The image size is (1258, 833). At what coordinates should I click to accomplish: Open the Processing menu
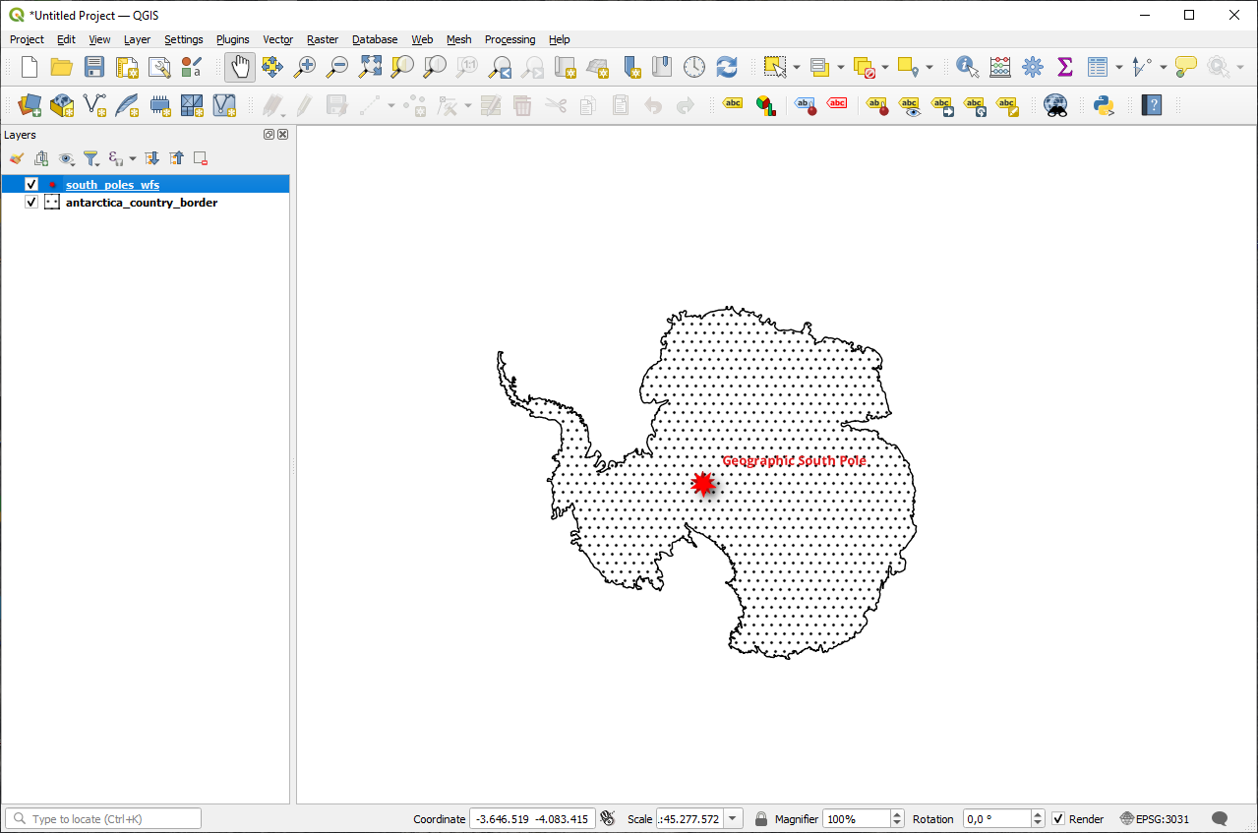point(509,39)
